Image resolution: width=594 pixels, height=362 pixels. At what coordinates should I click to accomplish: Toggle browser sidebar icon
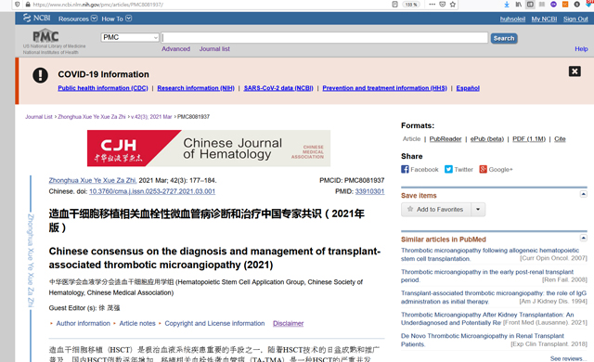(x=530, y=5)
